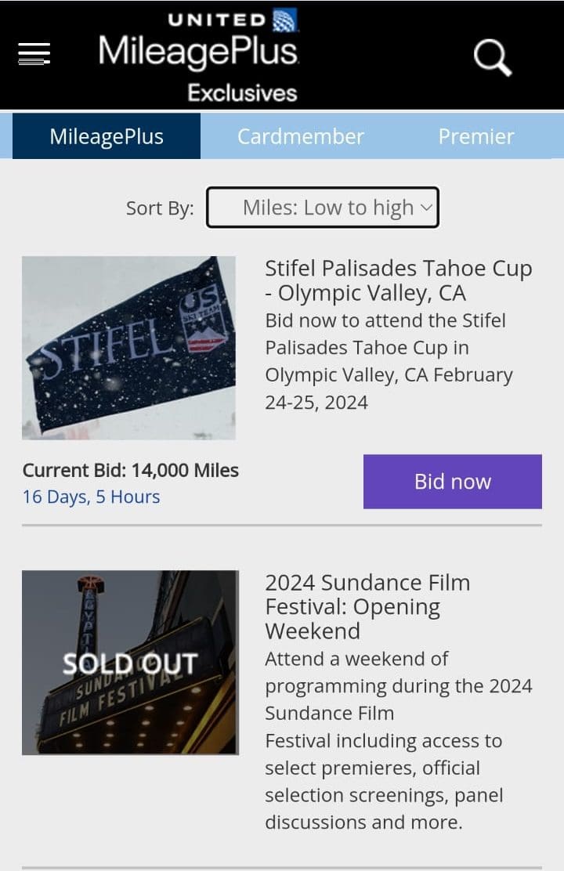Click the SOLD OUT overlay label
The image size is (564, 871).
129,663
